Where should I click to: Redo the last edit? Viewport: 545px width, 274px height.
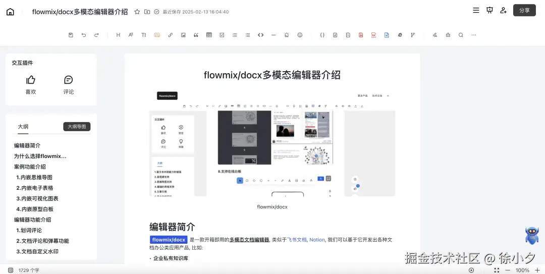pos(96,35)
